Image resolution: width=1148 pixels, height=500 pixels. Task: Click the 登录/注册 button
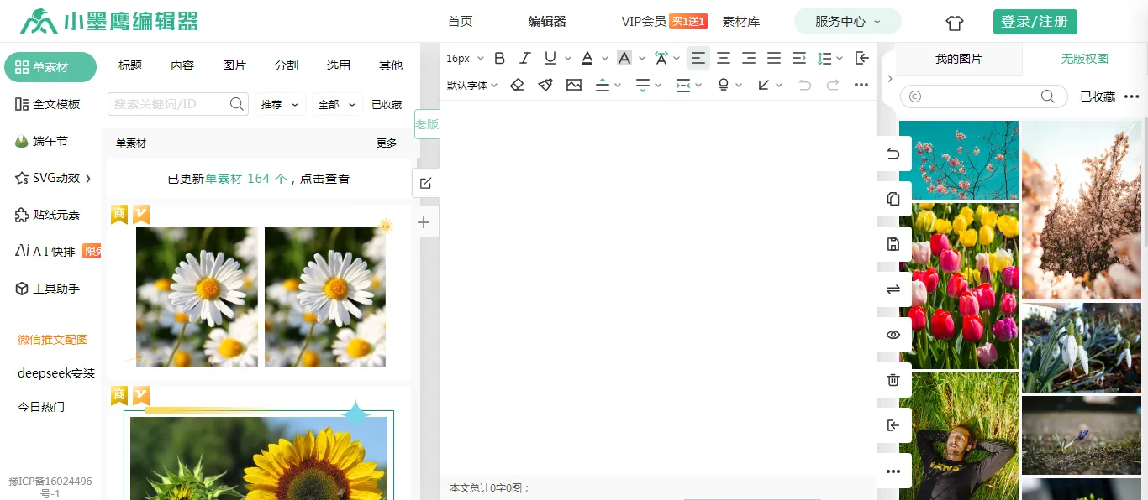click(x=1035, y=22)
